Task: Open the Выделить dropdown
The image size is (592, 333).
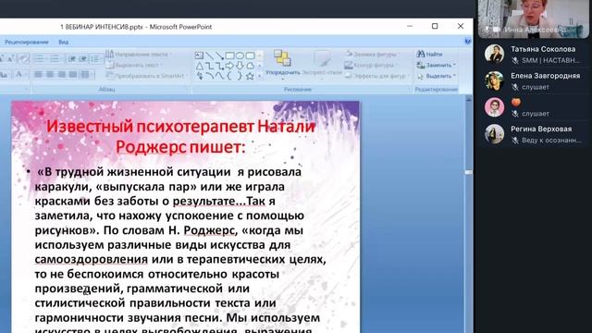Action: pyautogui.click(x=437, y=76)
